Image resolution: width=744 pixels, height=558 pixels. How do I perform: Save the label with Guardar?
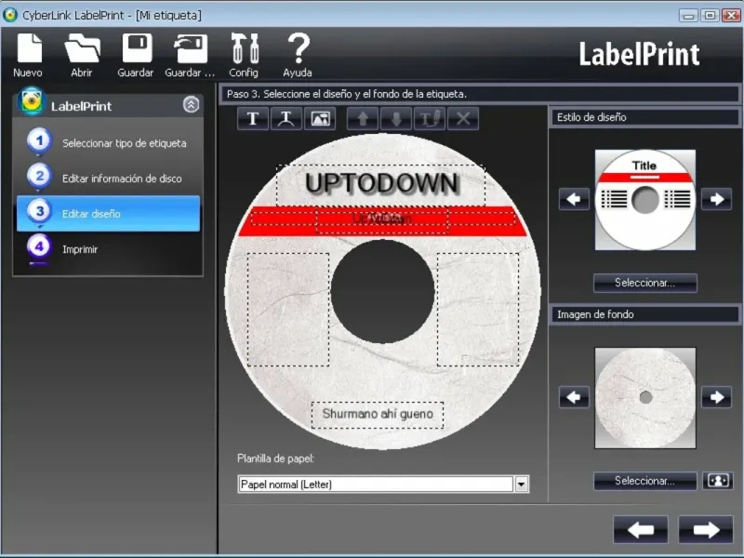click(x=136, y=55)
